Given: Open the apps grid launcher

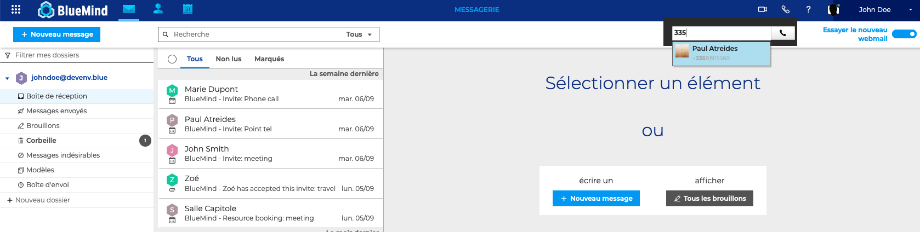Looking at the screenshot, I should (x=16, y=9).
